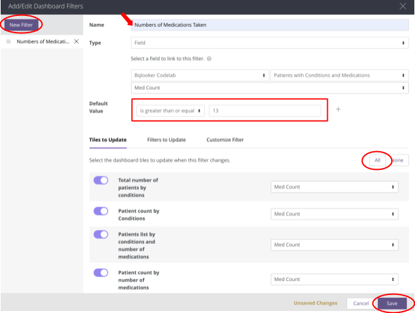This screenshot has width=415, height=313.
Task: Click the filter Name text field
Action: (x=269, y=25)
